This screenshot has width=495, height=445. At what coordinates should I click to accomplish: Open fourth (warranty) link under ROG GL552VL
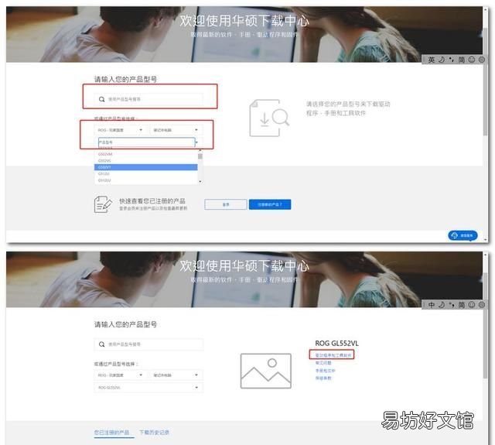pos(323,378)
